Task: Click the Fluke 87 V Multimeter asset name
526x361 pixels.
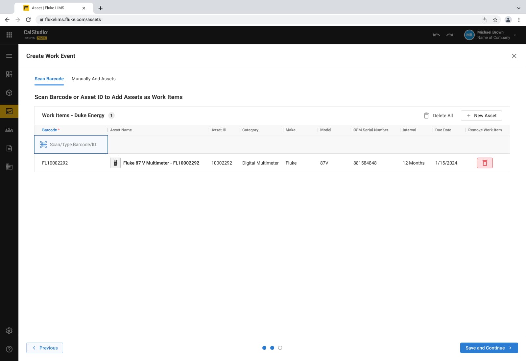Action: point(161,163)
